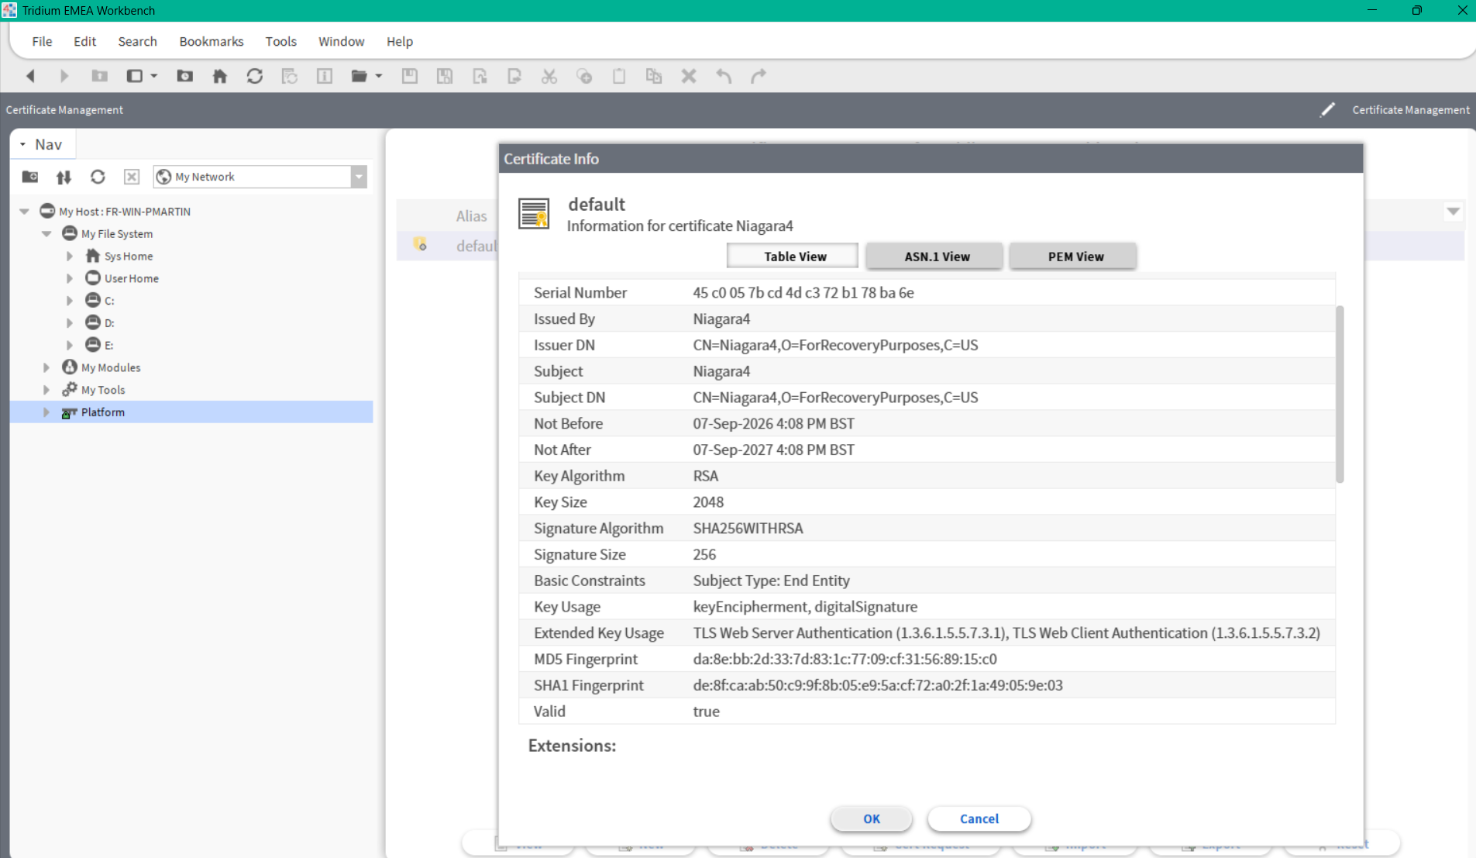Image resolution: width=1476 pixels, height=858 pixels.
Task: Click the Serial Number value
Action: point(803,293)
